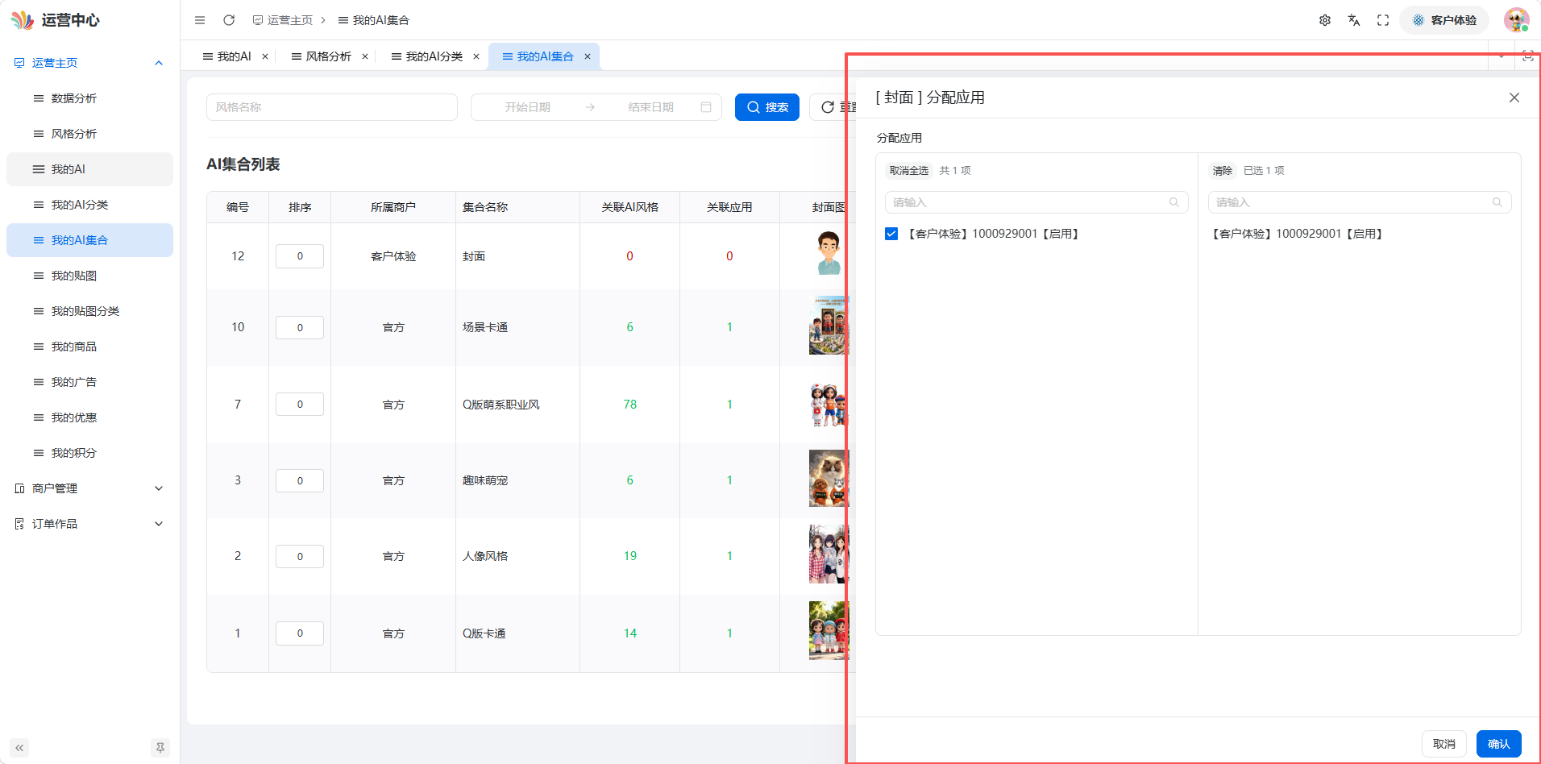Expand the 商户管理 menu

[x=89, y=488]
